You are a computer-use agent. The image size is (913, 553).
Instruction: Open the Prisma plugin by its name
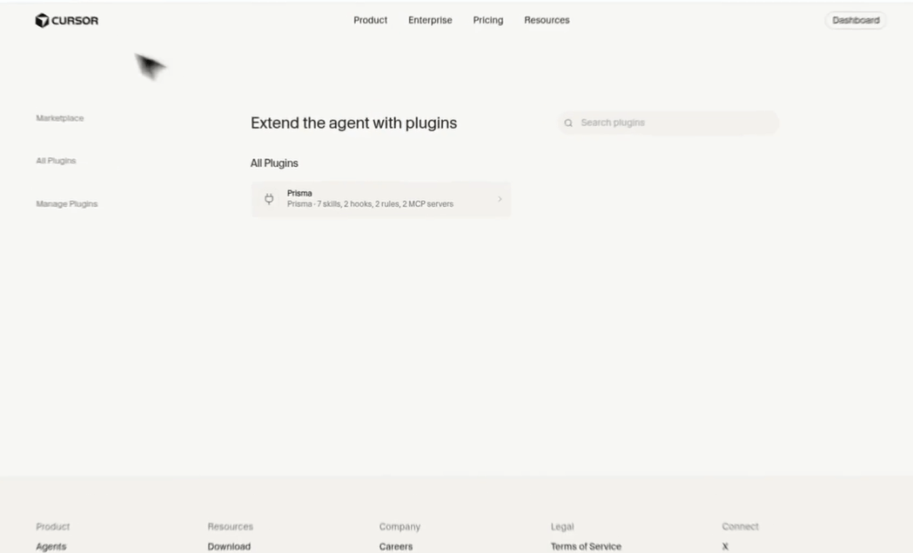299,193
